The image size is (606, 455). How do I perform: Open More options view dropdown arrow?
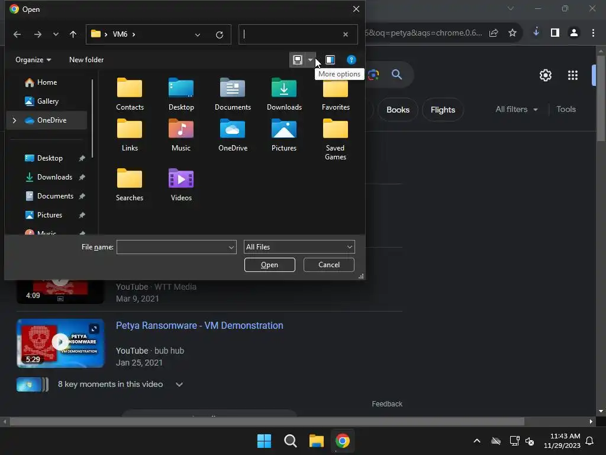point(310,60)
